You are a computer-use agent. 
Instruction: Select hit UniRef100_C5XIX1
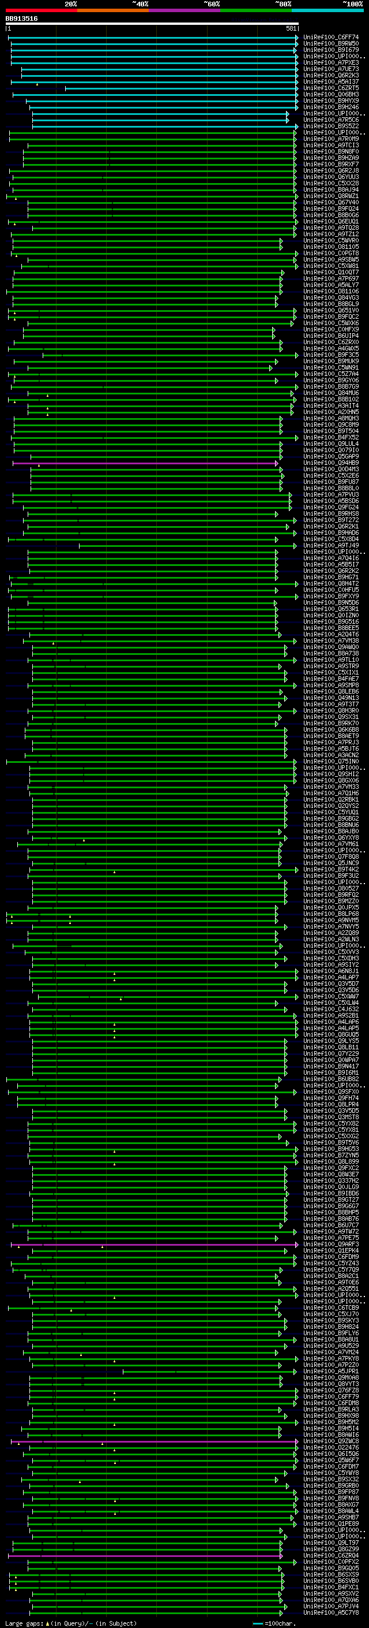331,672
